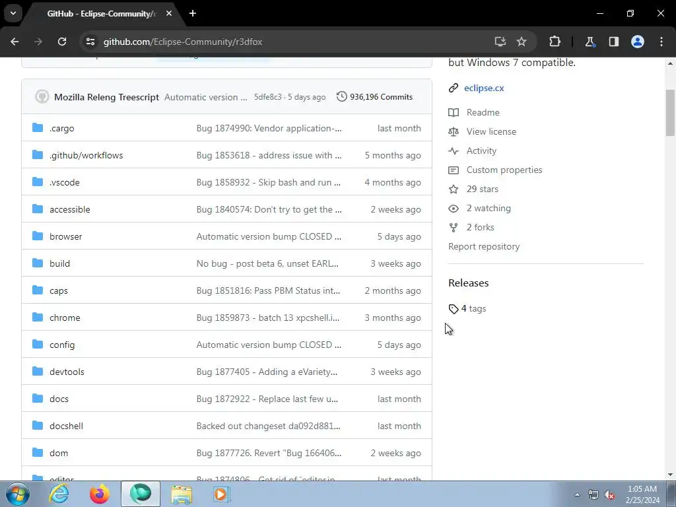Go back using the browser back arrow

[15, 42]
